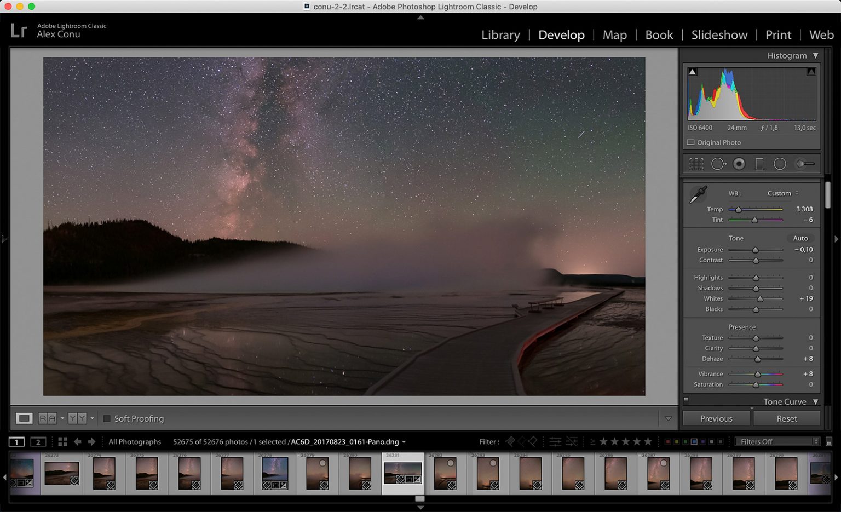Open the Spot Removal tool
This screenshot has width=841, height=512.
coord(718,164)
